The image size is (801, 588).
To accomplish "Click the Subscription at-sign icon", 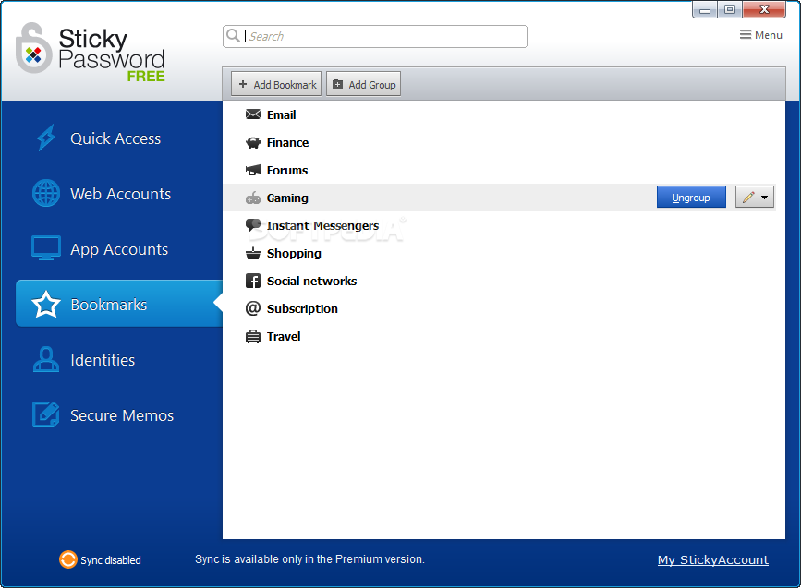I will click(x=253, y=308).
